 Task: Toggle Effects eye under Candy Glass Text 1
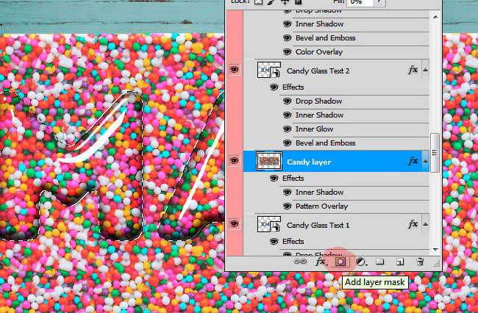pos(274,242)
